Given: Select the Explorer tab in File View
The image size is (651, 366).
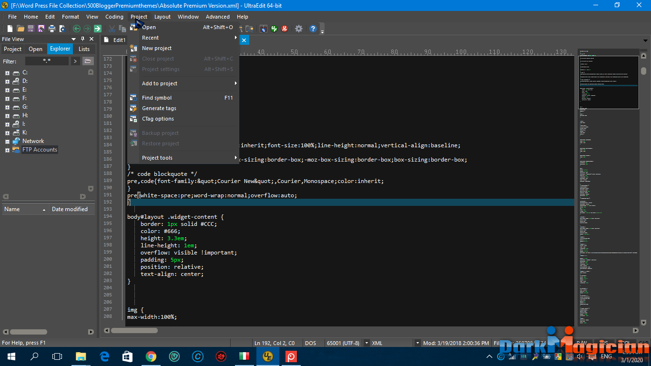Looking at the screenshot, I should point(60,49).
